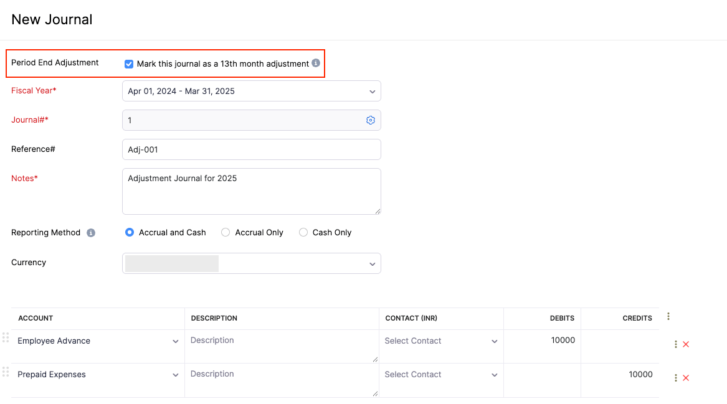
Task: Uncheck the 13th month adjustment checkbox
Action: (x=129, y=64)
